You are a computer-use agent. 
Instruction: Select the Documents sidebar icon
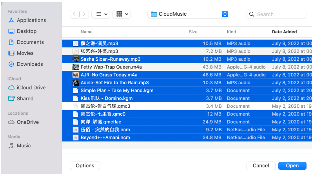click(x=11, y=42)
